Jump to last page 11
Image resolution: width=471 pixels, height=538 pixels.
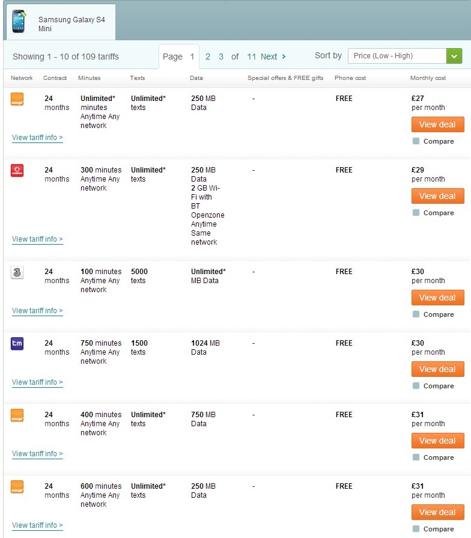coord(252,57)
